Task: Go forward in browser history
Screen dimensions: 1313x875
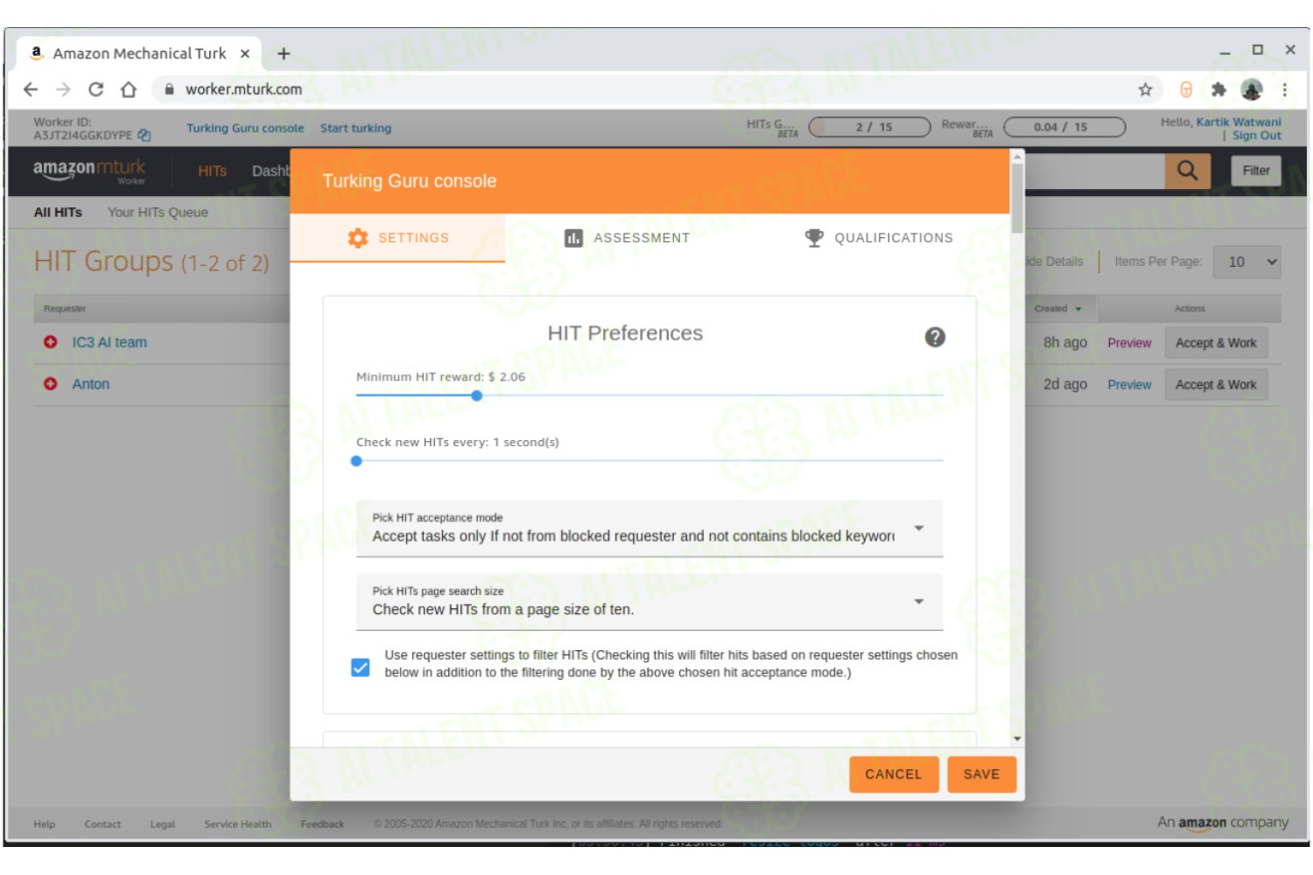Action: (x=63, y=89)
